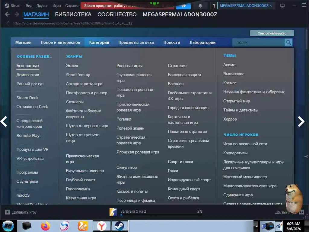Click the Counter-Strike download icon

point(113,212)
